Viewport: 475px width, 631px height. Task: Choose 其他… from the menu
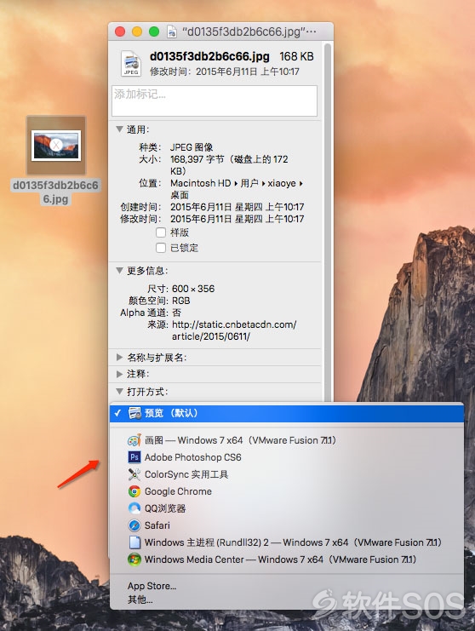[140, 599]
